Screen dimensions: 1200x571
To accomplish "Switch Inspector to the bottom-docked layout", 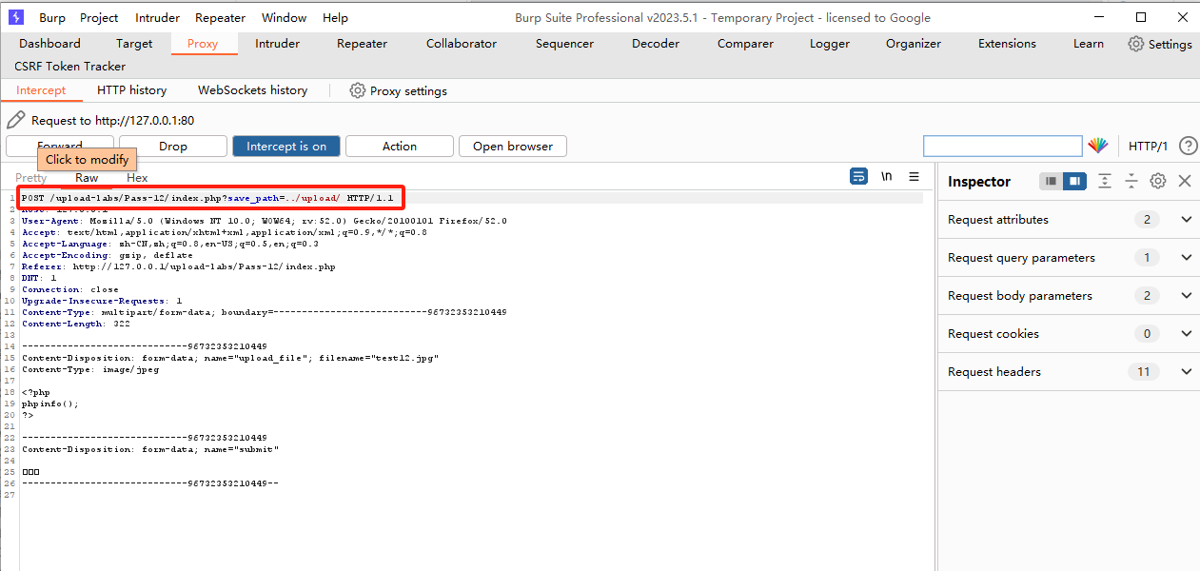I will click(x=1052, y=181).
